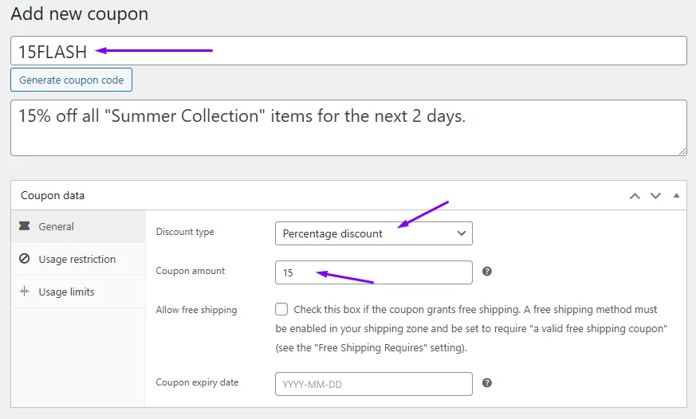Click Generate coupon code button
This screenshot has width=696, height=419.
(x=72, y=80)
